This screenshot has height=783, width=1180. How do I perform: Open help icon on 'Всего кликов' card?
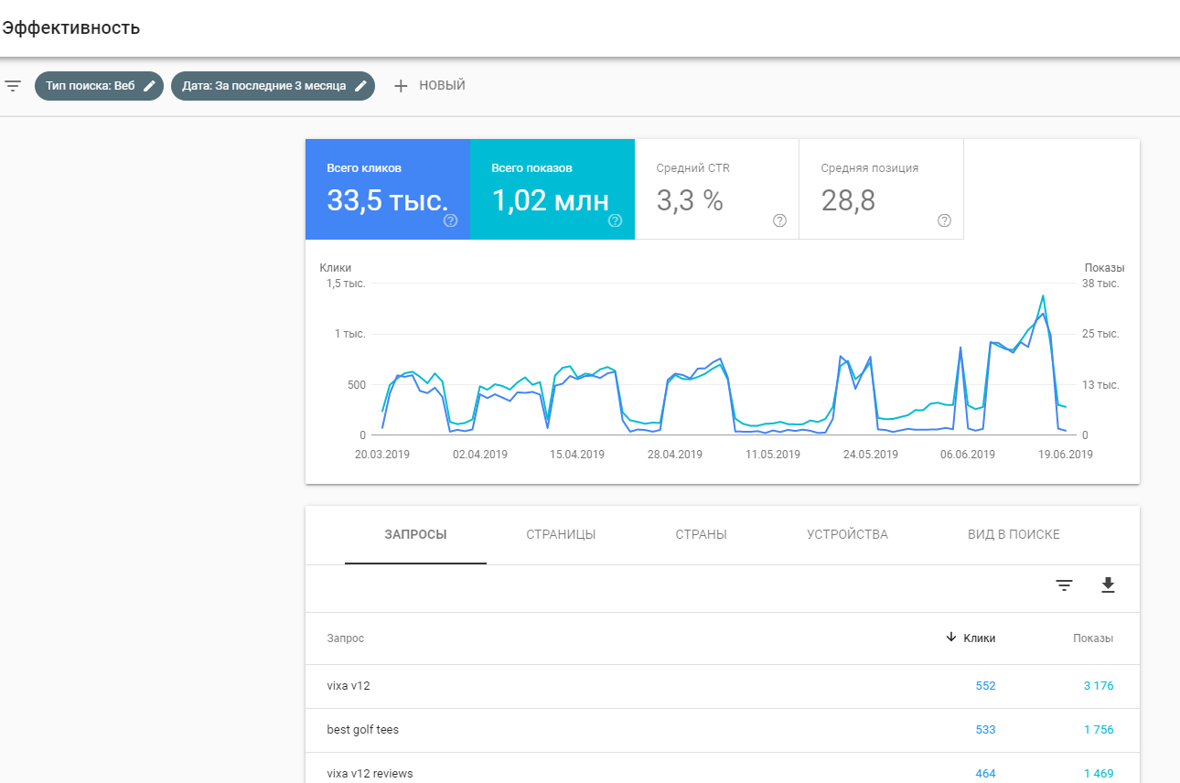pyautogui.click(x=450, y=220)
